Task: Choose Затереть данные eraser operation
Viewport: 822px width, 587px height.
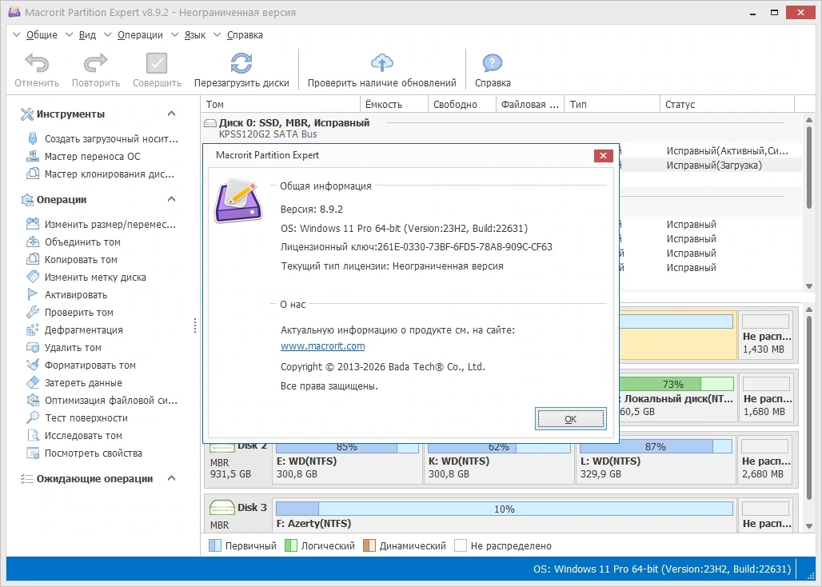Action: (74, 382)
